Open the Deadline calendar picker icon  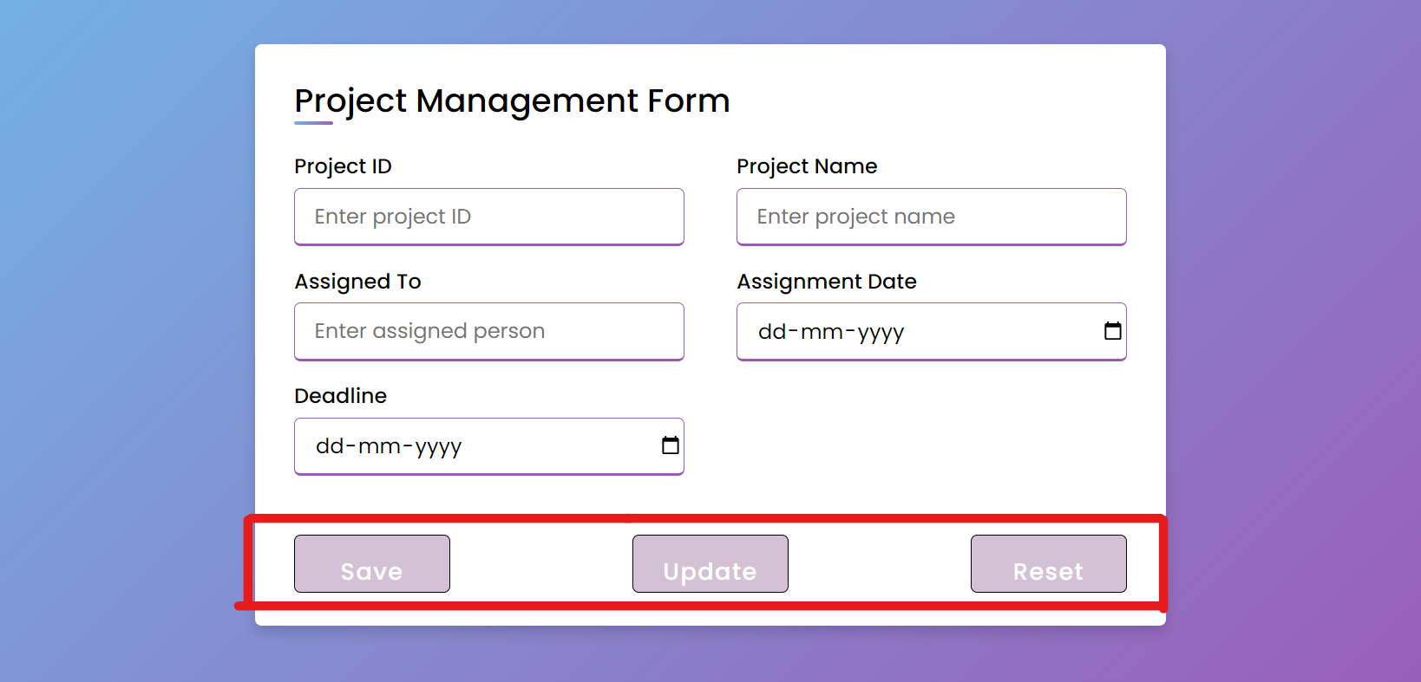pyautogui.click(x=670, y=445)
